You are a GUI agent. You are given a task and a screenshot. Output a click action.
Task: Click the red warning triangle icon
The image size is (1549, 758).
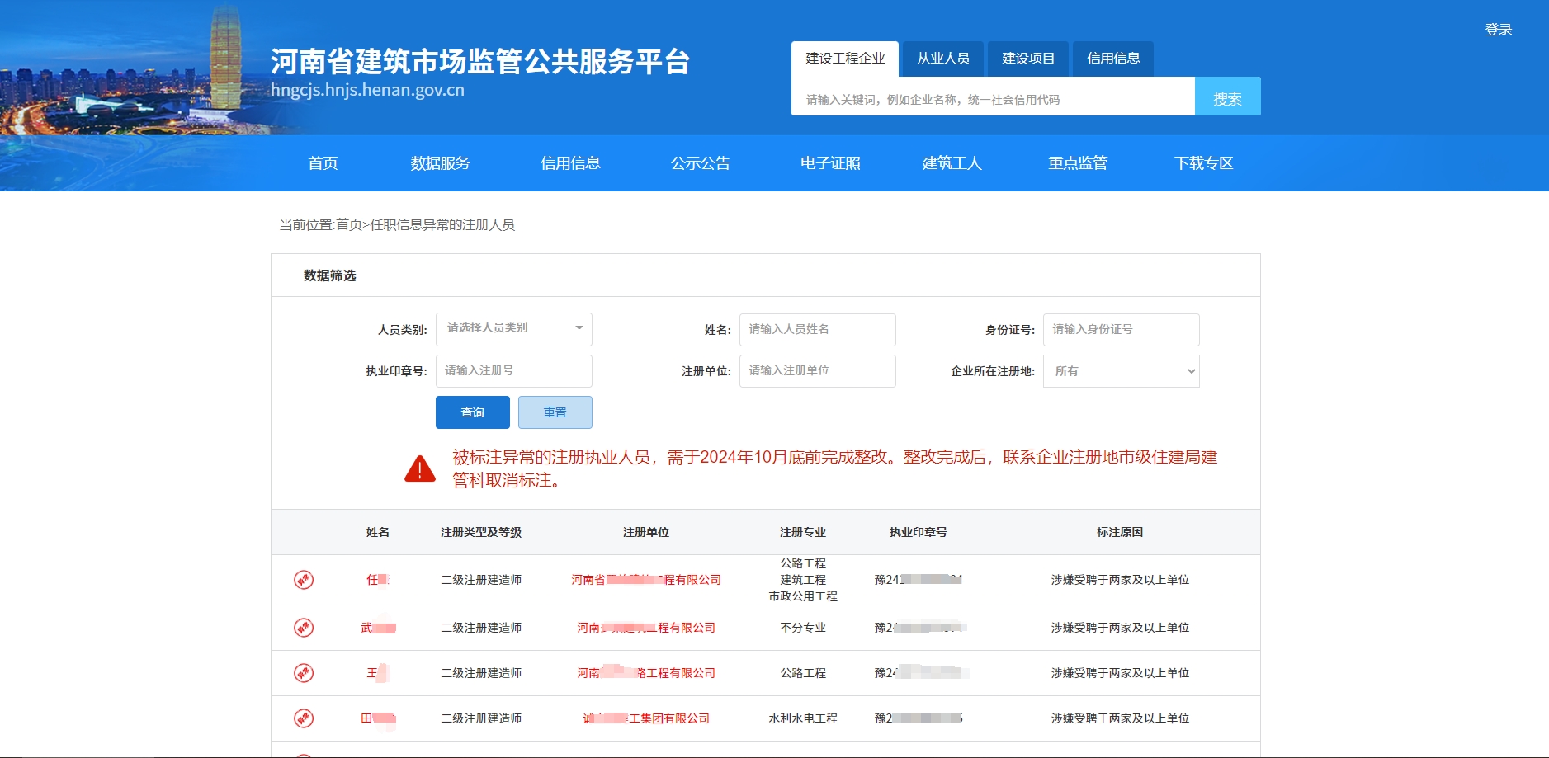[420, 468]
